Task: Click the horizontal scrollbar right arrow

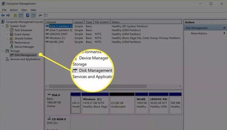Action: (180, 86)
